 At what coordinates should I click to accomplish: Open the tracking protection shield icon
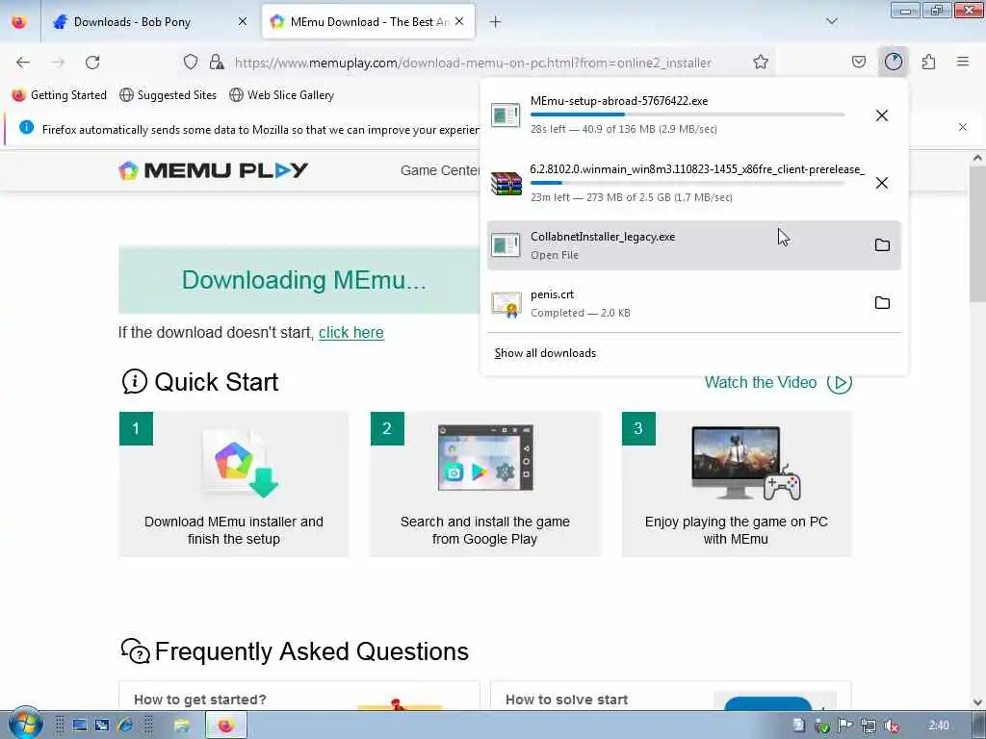(x=191, y=62)
